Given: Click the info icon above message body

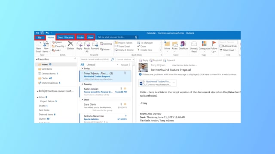Looking at the screenshot, I should [x=140, y=74].
